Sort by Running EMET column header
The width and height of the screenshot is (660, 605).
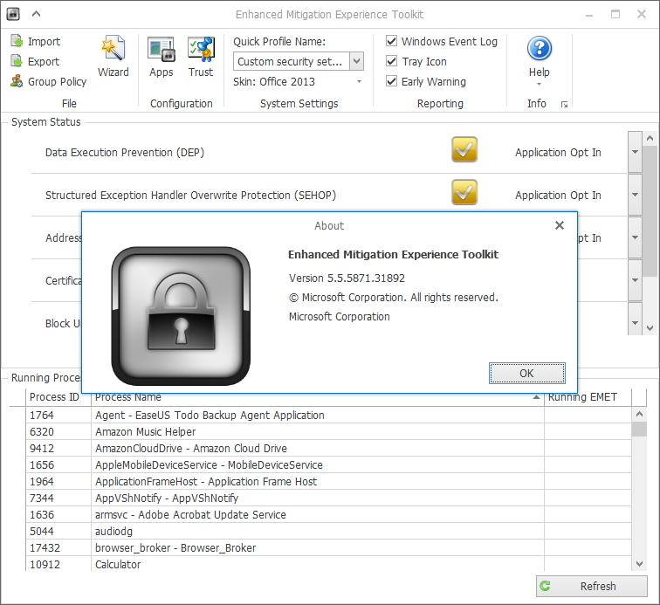coord(588,397)
